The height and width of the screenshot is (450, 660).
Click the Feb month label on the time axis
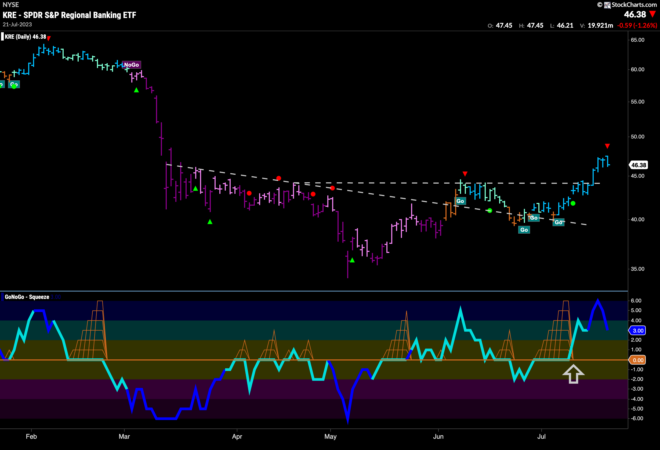click(x=31, y=437)
